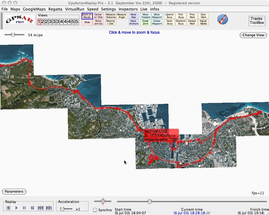The height and width of the screenshot is (215, 269).
Task: Select the Zoom on Mouse tool
Action: [87, 16]
